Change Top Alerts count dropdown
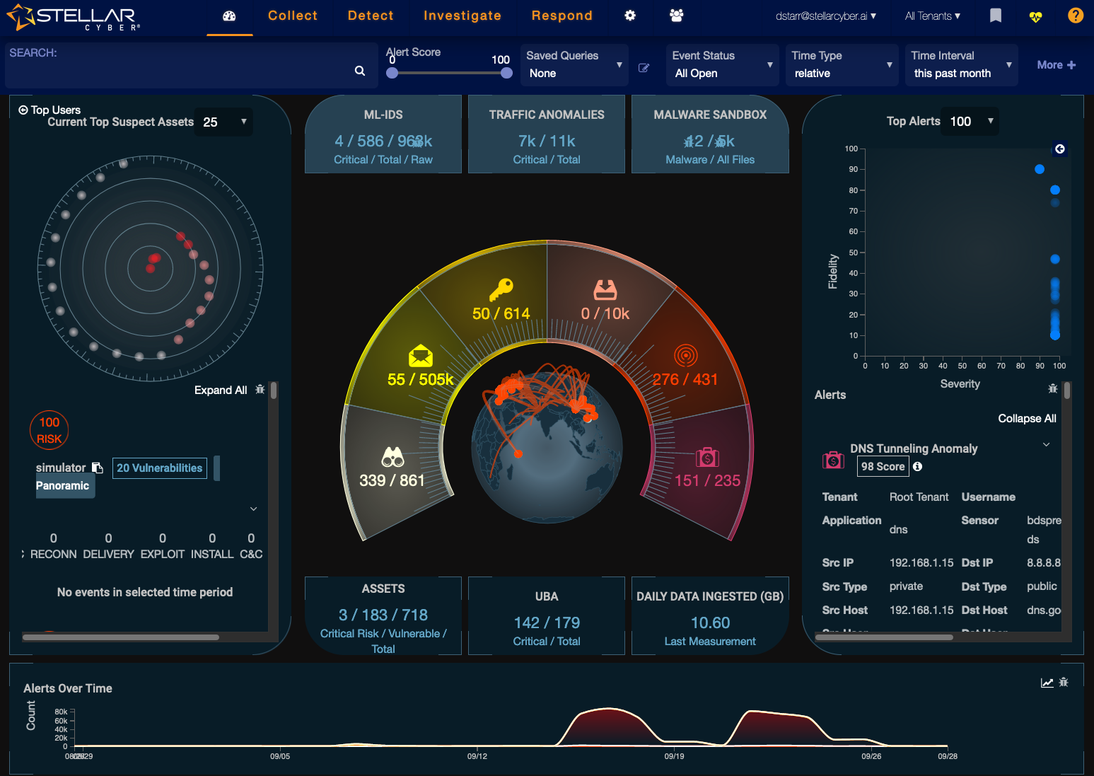The image size is (1094, 776). tap(972, 122)
